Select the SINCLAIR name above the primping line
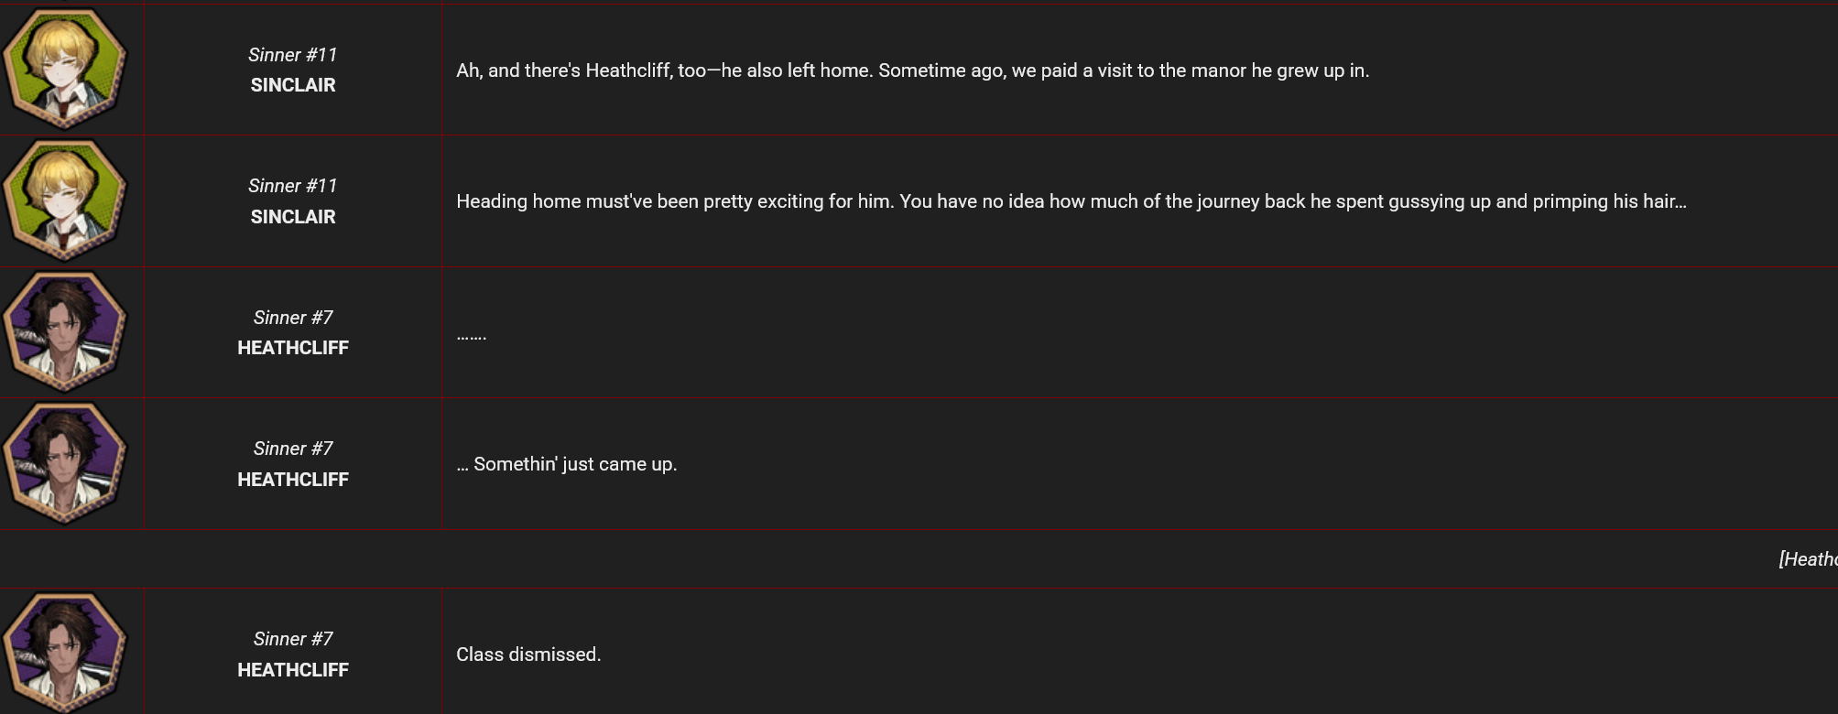 point(293,217)
